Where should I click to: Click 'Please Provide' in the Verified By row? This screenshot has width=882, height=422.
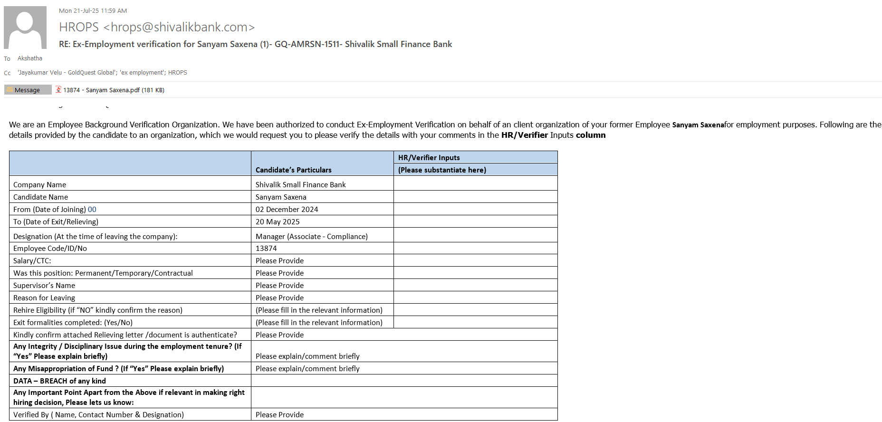coord(279,414)
